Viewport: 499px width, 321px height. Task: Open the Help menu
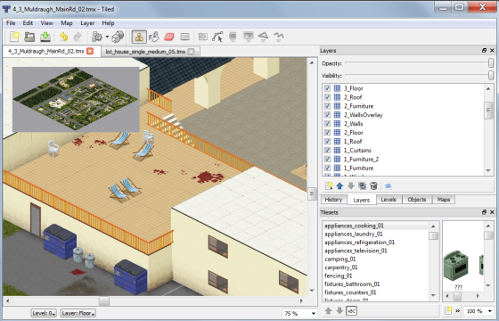(x=108, y=23)
